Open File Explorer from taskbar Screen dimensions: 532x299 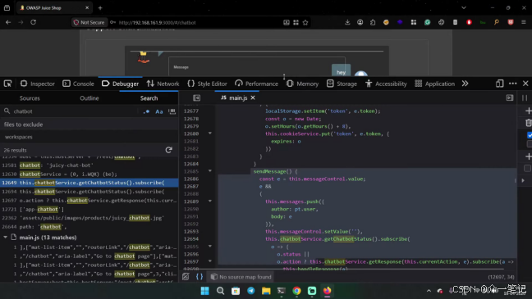coord(266,291)
